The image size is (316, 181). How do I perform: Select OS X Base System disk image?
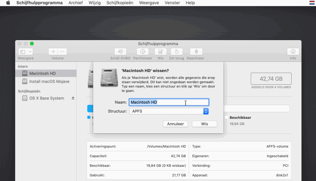coord(46,98)
